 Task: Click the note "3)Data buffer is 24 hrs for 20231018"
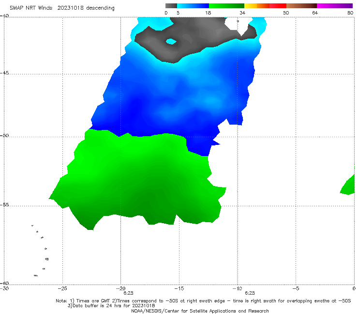pyautogui.click(x=111, y=306)
